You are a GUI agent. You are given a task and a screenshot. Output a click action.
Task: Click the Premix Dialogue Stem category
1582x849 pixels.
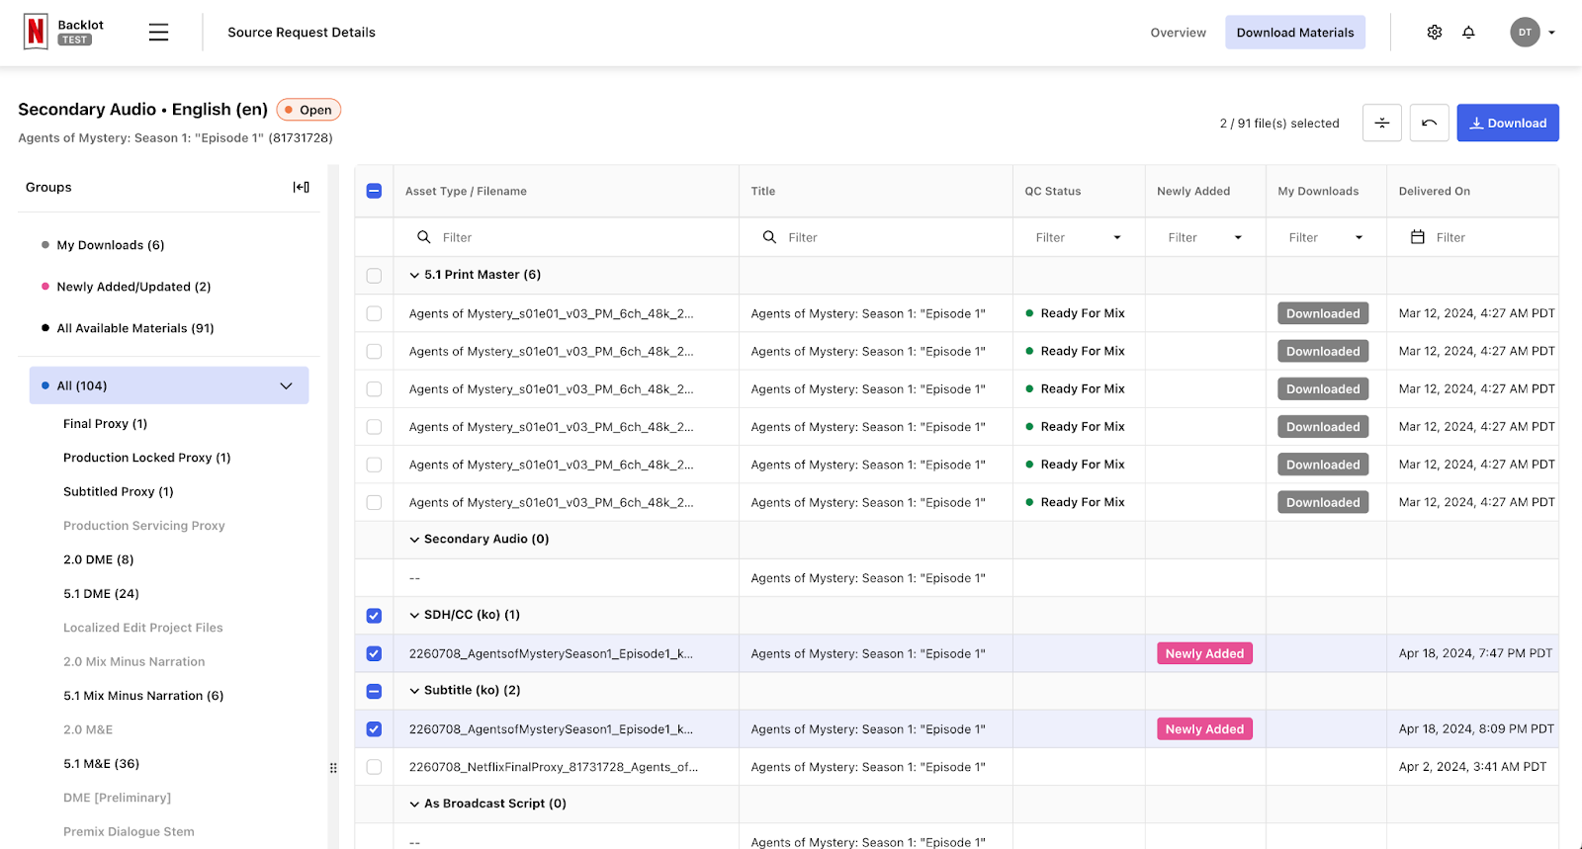129,832
